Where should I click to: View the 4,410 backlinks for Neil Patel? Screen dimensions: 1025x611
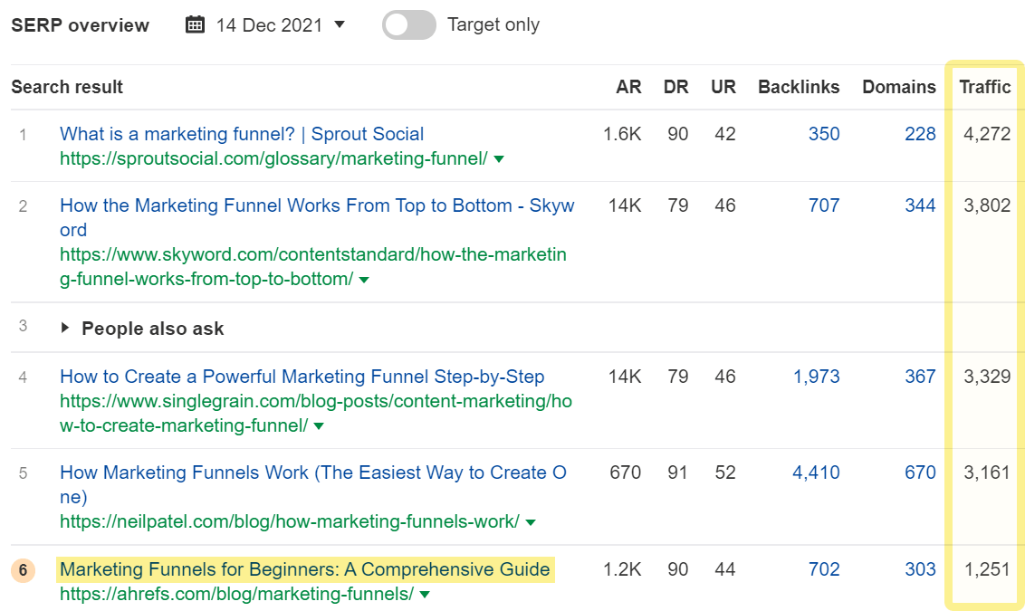816,473
